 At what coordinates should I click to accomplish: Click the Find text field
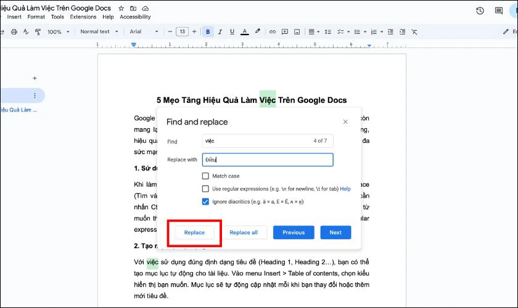268,141
